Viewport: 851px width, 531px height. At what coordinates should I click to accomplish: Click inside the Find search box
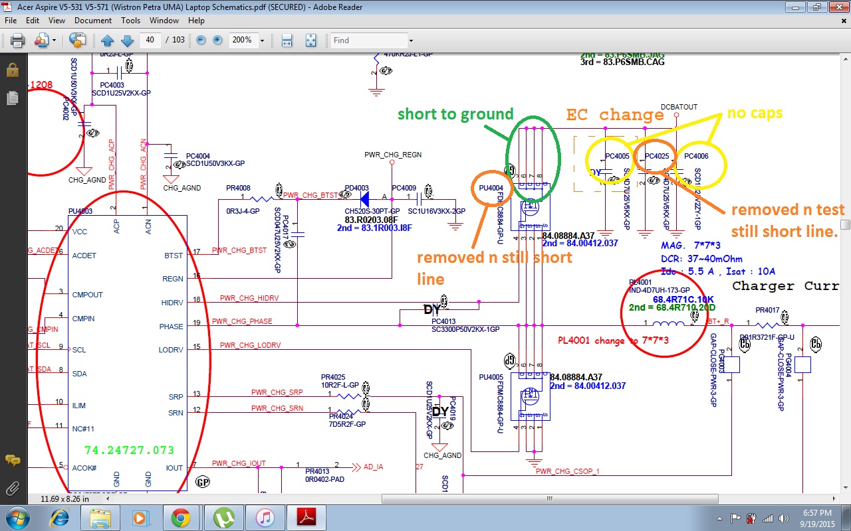[x=368, y=40]
